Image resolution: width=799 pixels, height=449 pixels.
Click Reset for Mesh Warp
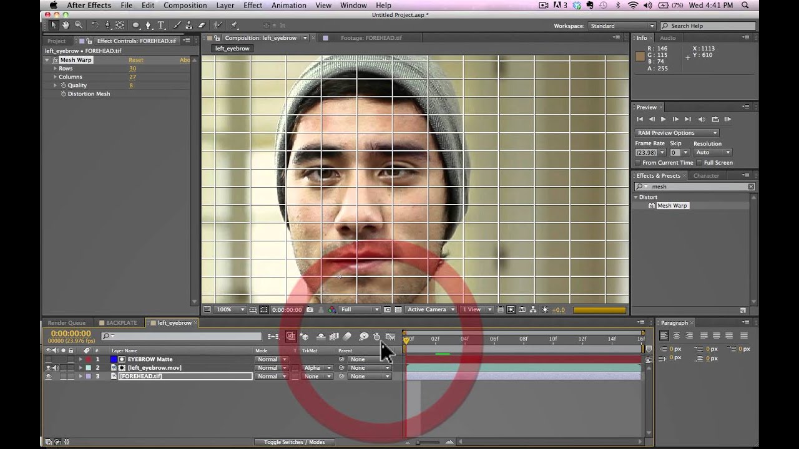[135, 60]
